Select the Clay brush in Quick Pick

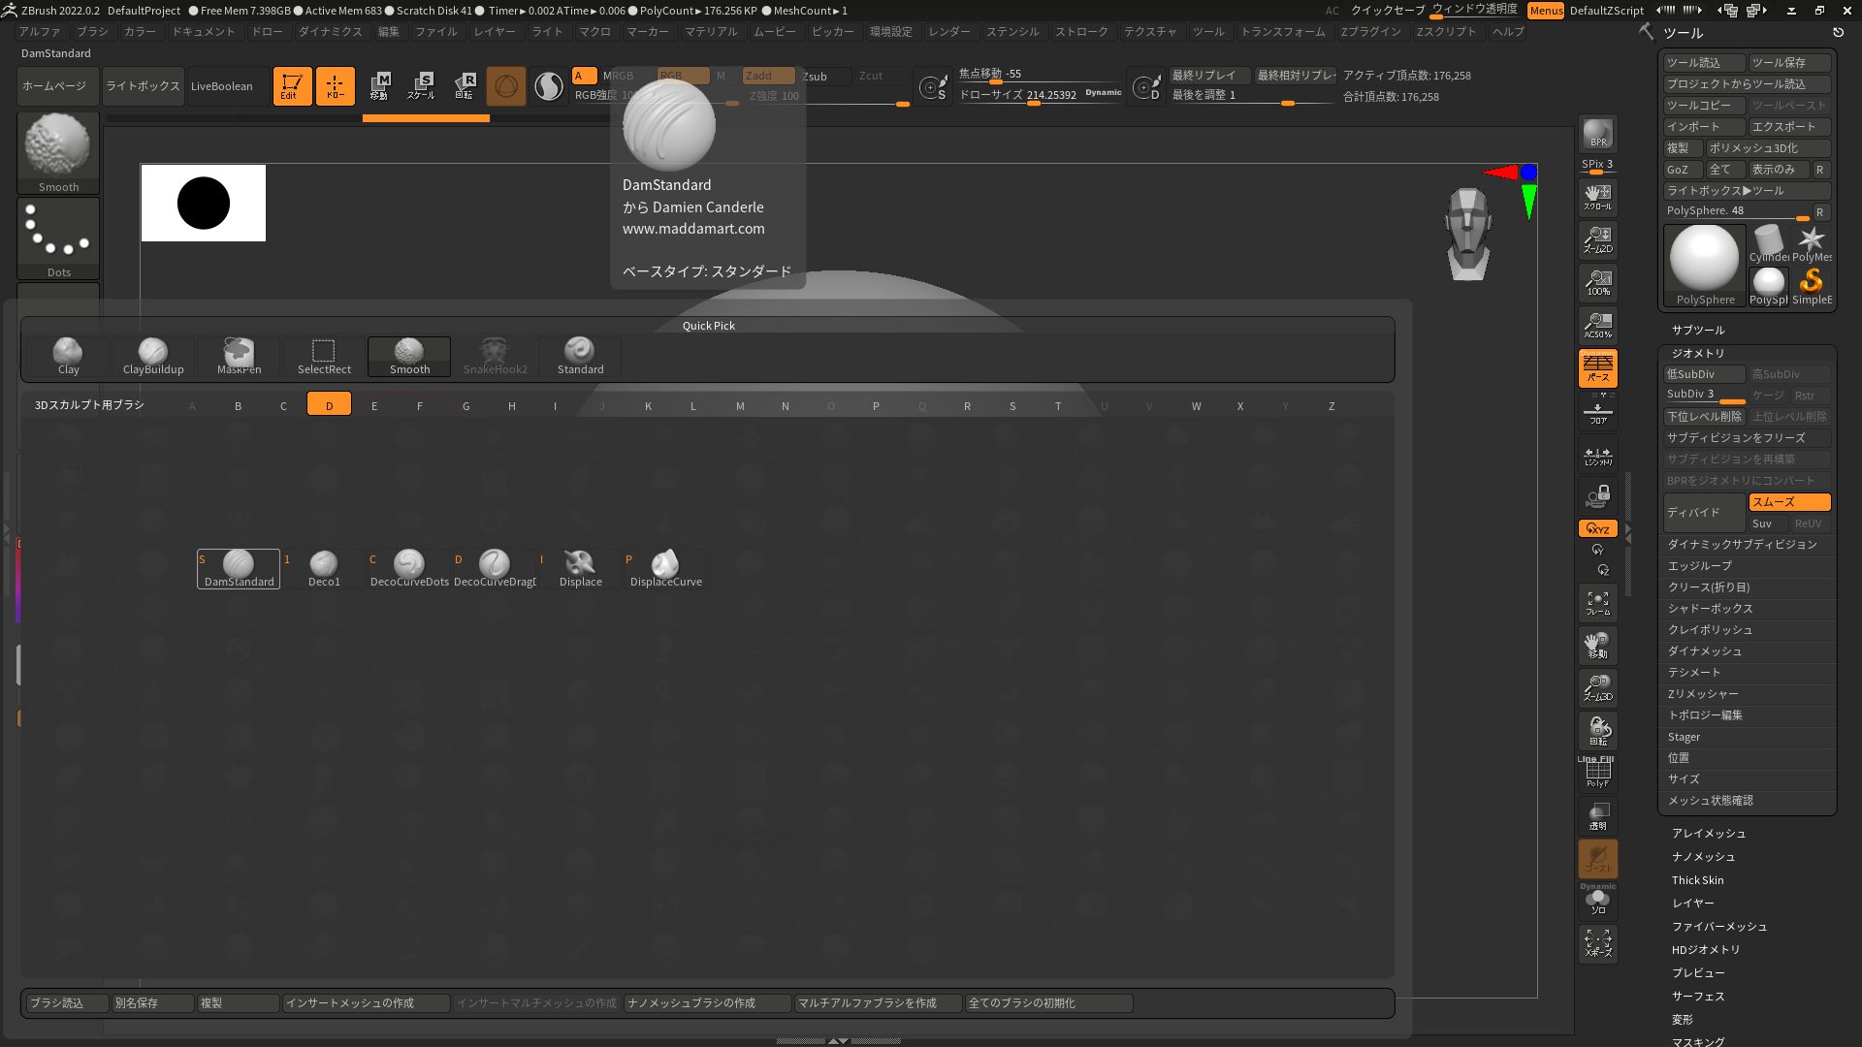point(68,357)
